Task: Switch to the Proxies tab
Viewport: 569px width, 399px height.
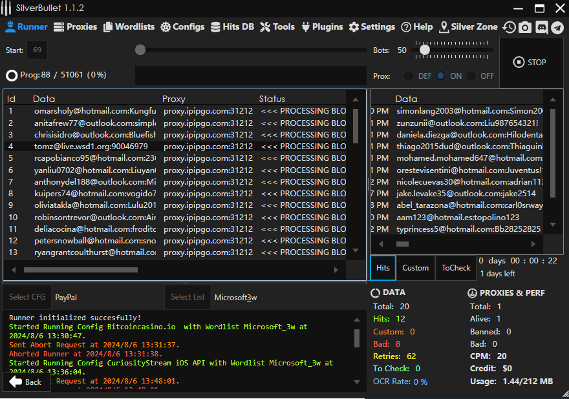Action: pyautogui.click(x=75, y=27)
